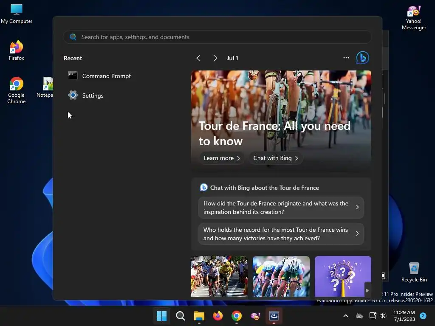Open thumbnail of yellow jersey cyclist in crowd
The height and width of the screenshot is (326, 435).
coord(219,276)
